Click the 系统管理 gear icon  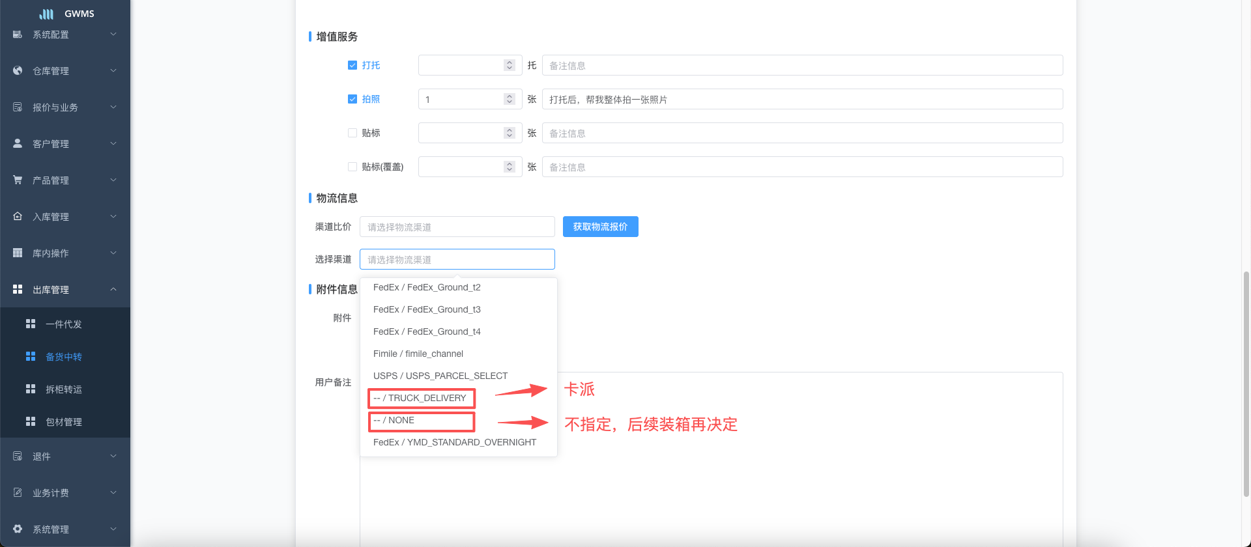(x=18, y=529)
